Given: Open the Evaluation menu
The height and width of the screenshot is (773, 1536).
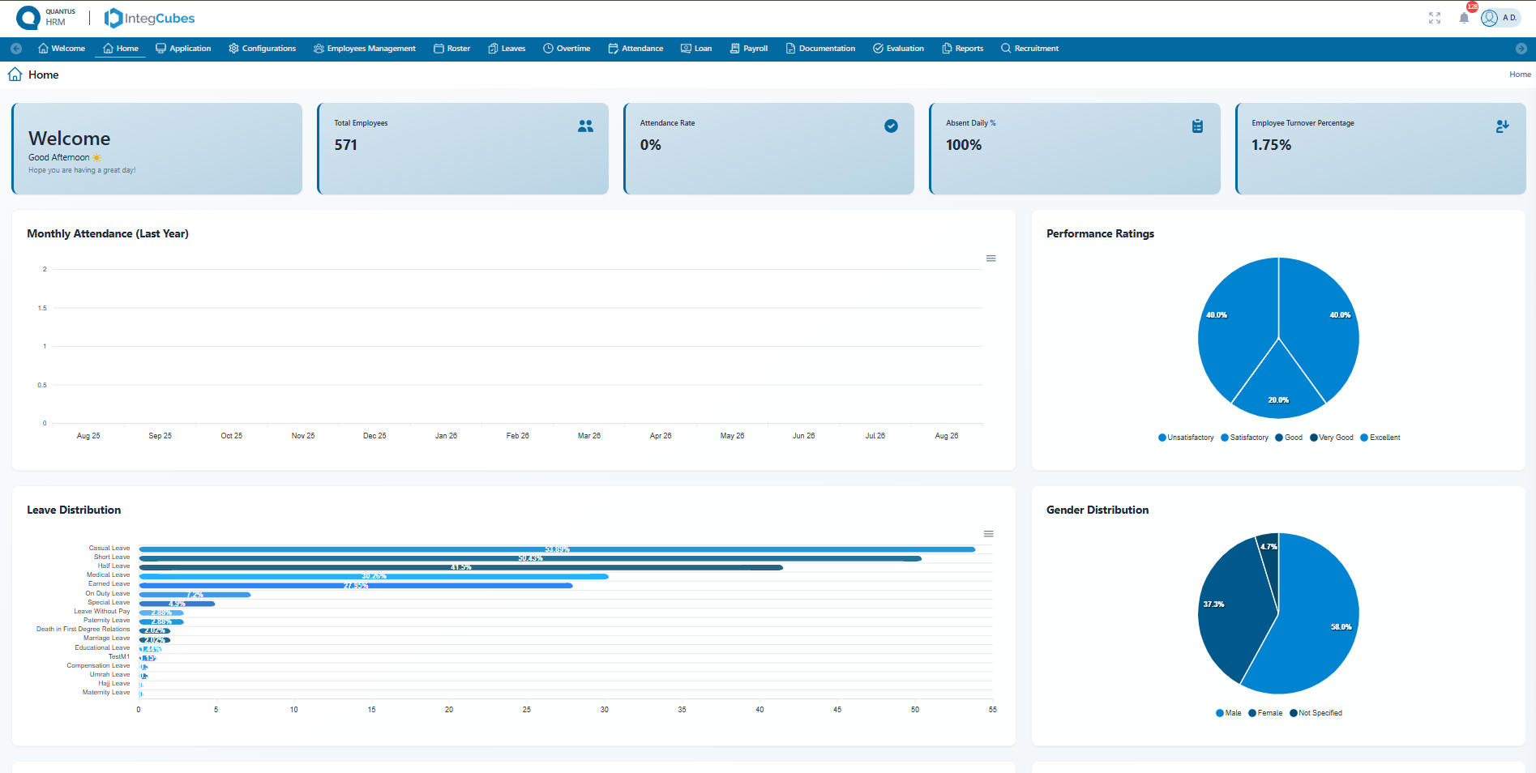Looking at the screenshot, I should pyautogui.click(x=898, y=49).
